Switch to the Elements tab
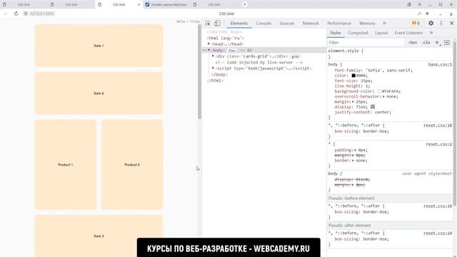The image size is (457, 257). 239,24
